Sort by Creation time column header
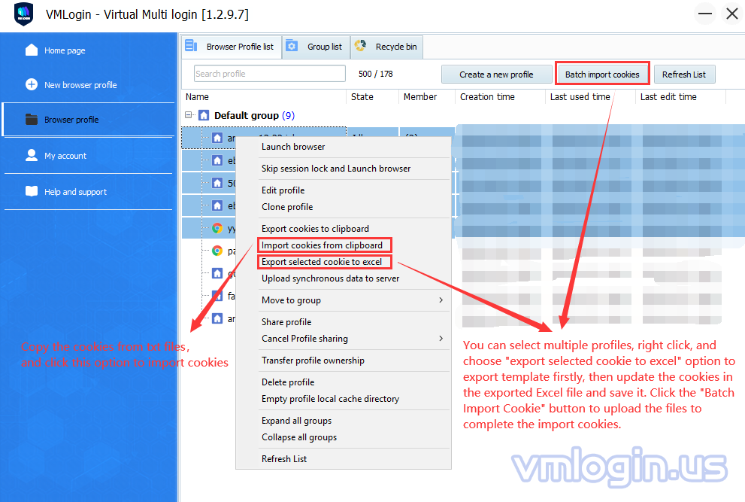This screenshot has height=502, width=745. (x=488, y=97)
